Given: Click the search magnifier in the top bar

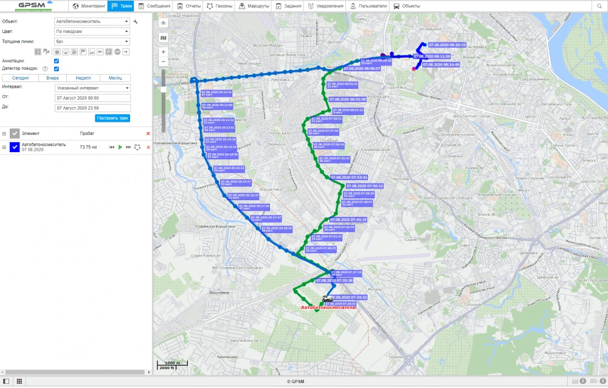Looking at the screenshot, I should tap(599, 6).
